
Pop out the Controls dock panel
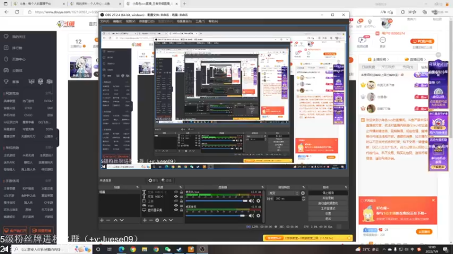click(346, 187)
